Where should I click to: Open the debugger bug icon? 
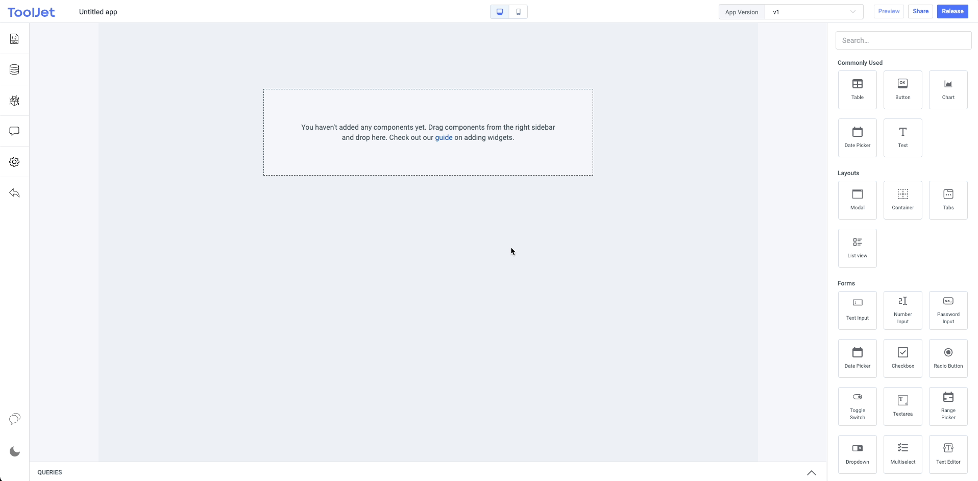(x=14, y=101)
